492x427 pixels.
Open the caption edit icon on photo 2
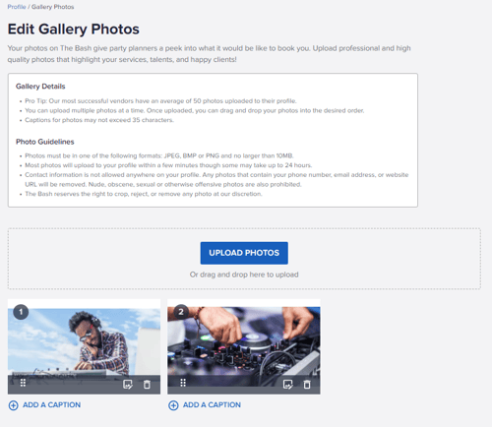coord(287,385)
